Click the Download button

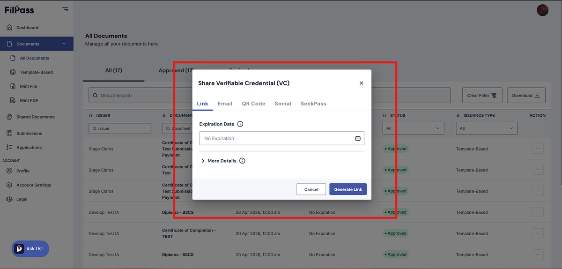526,95
